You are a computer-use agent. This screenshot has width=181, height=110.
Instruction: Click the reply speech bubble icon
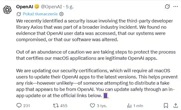click(x=19, y=105)
